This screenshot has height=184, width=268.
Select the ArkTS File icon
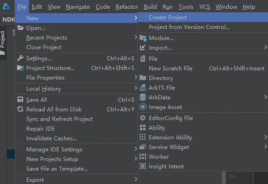(x=143, y=88)
